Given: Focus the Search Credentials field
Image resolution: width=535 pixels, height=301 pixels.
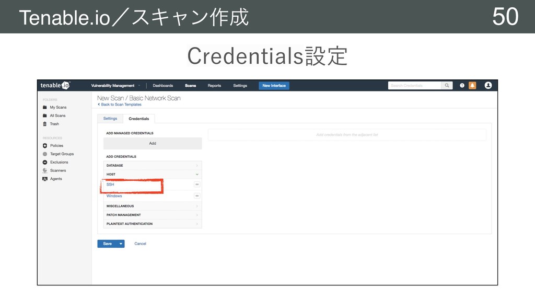Looking at the screenshot, I should [414, 86].
